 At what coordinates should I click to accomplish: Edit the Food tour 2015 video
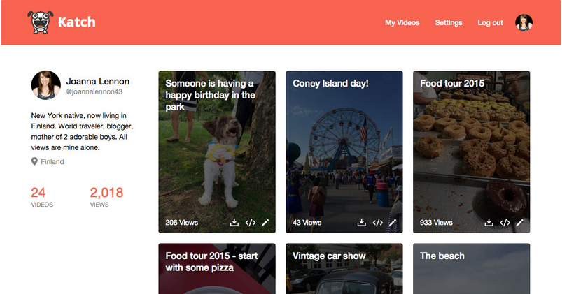[520, 223]
